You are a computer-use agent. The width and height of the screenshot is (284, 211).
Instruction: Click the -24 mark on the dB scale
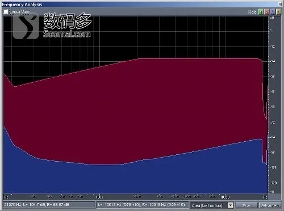(x=273, y=61)
